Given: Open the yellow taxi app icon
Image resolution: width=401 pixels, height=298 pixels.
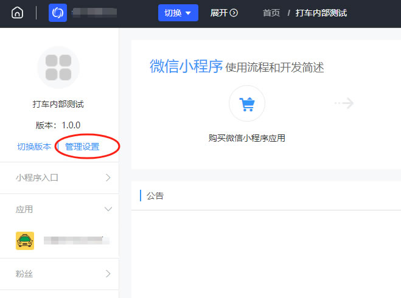Looking at the screenshot, I should point(25,241).
